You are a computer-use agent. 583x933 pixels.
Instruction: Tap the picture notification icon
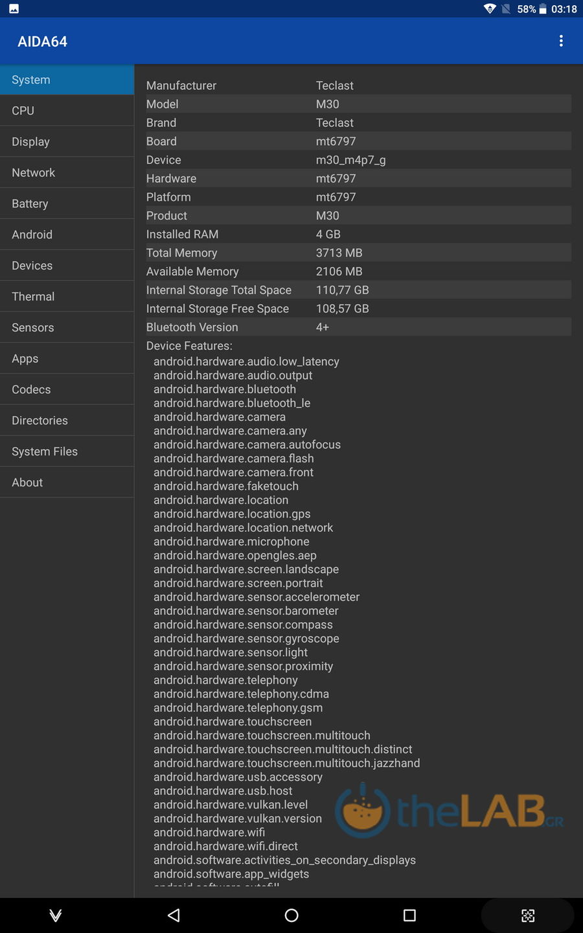[x=14, y=9]
